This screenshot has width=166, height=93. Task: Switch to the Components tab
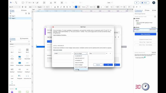click(24, 38)
